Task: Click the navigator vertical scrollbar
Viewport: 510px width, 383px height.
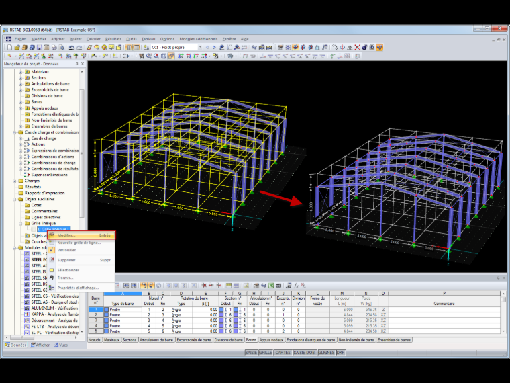Action: [82, 153]
